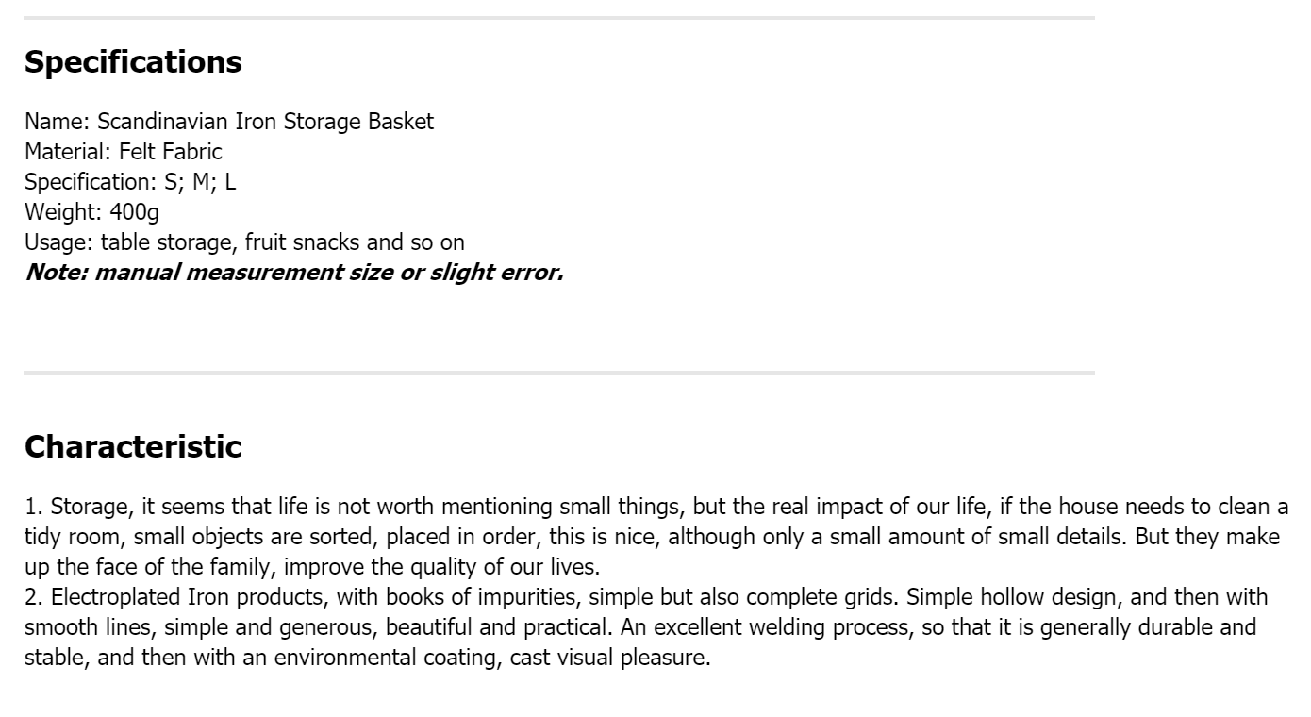Click the Specifications heading
This screenshot has height=717, width=1311.
133,62
